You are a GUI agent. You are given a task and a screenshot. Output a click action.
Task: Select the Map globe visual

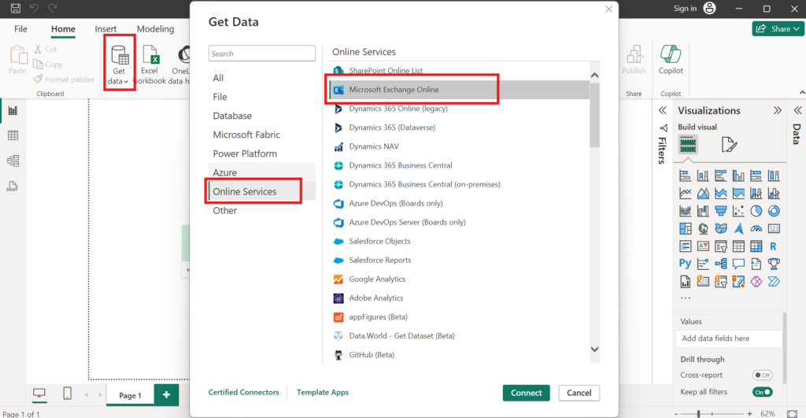(x=703, y=228)
